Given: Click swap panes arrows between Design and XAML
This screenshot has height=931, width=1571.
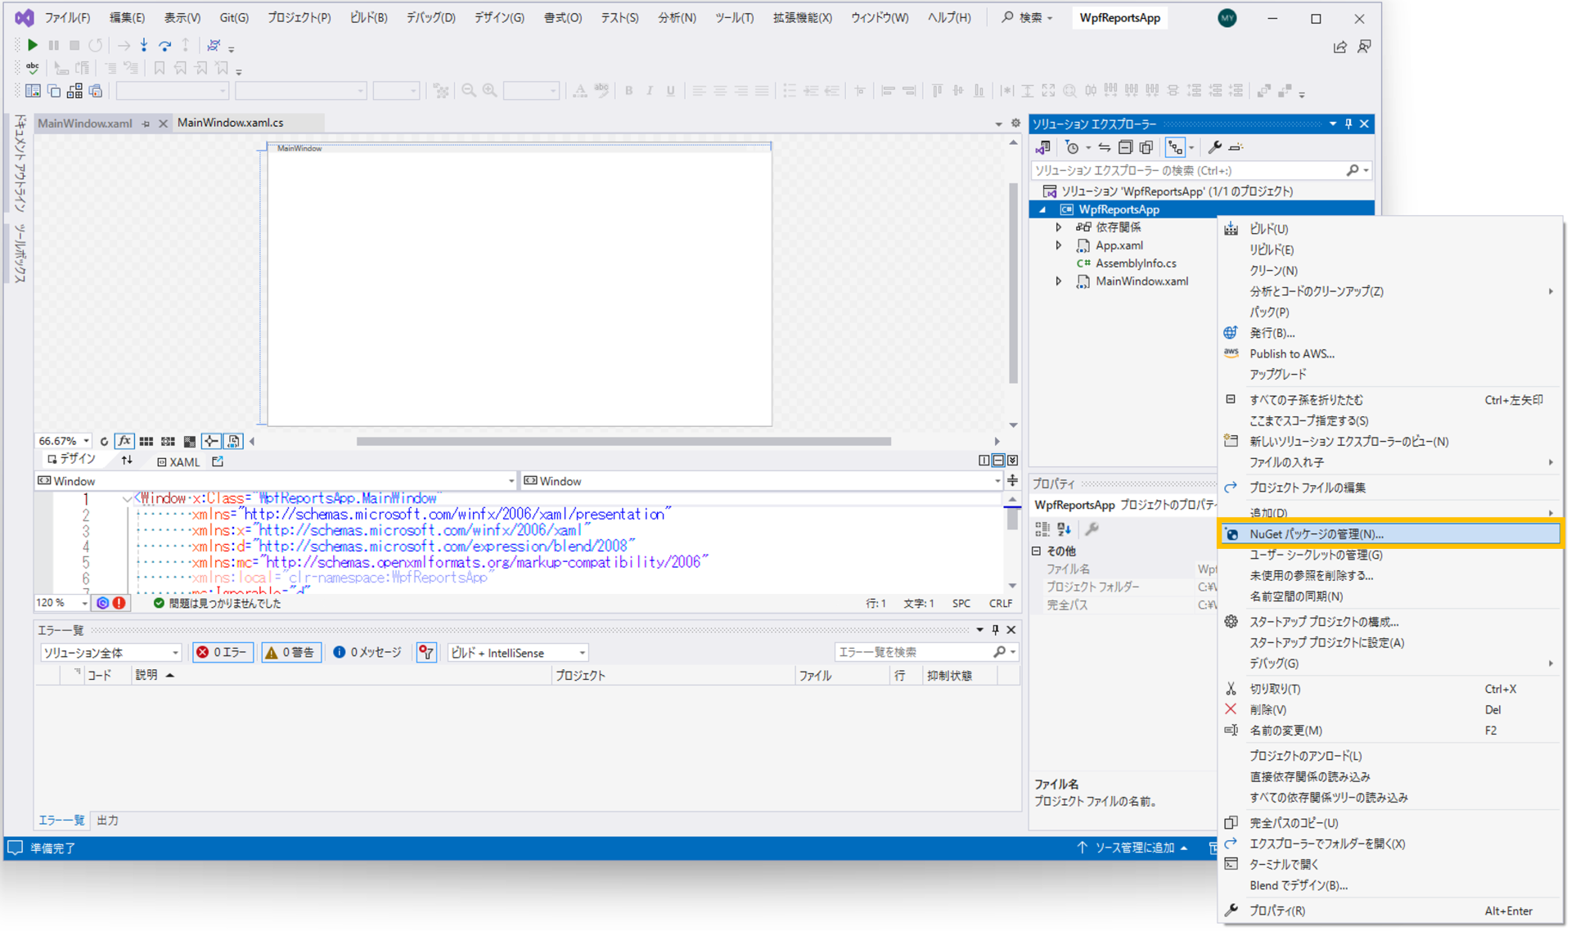Looking at the screenshot, I should [x=127, y=461].
